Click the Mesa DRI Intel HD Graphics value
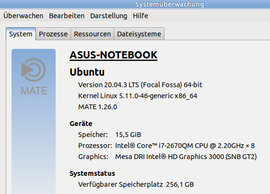This screenshot has width=270, height=194. [x=186, y=157]
